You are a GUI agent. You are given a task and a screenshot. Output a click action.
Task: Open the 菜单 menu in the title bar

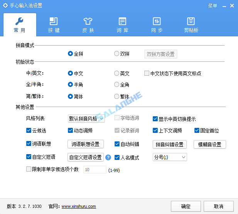pyautogui.click(x=213, y=6)
